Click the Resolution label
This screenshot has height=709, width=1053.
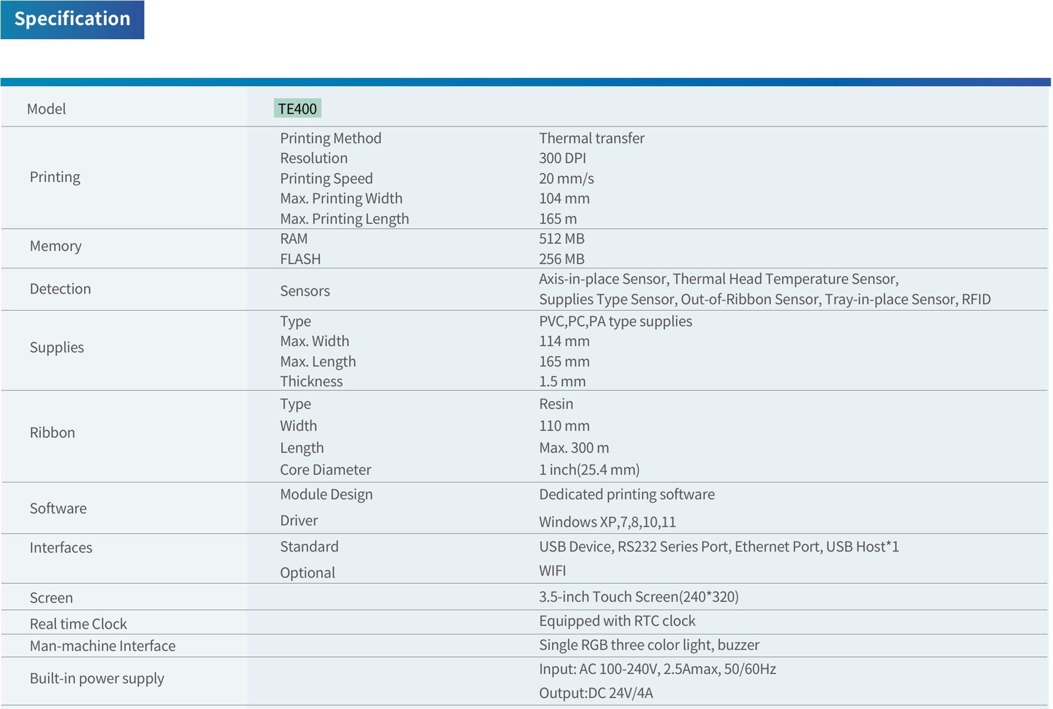coord(314,158)
